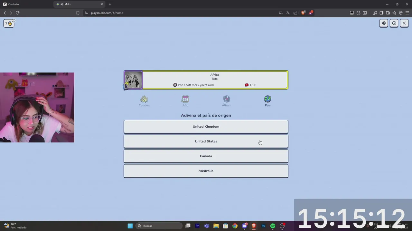Click the genre icon beside Pop / soft rock

coord(175,85)
